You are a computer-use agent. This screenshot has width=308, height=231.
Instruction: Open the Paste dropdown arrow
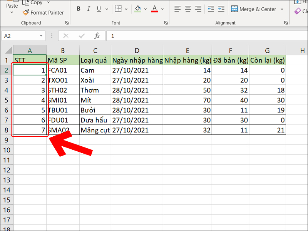pyautogui.click(x=12, y=12)
